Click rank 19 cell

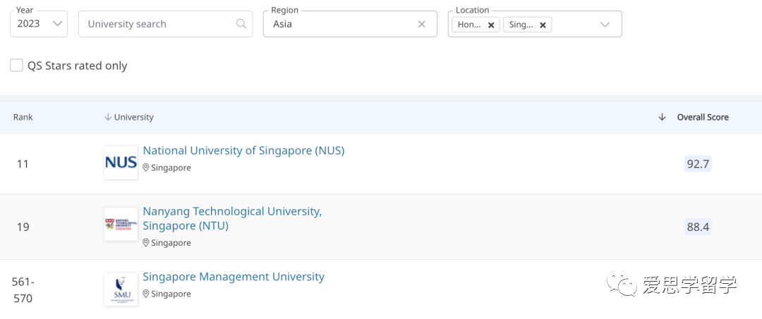point(23,227)
